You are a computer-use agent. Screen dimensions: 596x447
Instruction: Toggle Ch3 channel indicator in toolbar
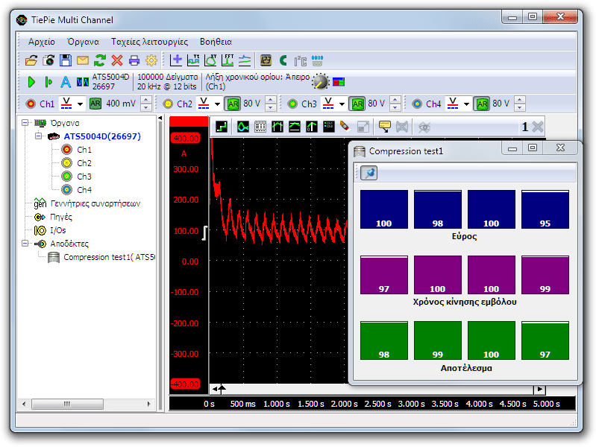coord(292,104)
